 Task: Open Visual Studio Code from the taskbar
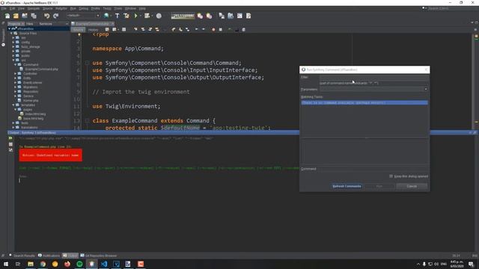click(104, 264)
